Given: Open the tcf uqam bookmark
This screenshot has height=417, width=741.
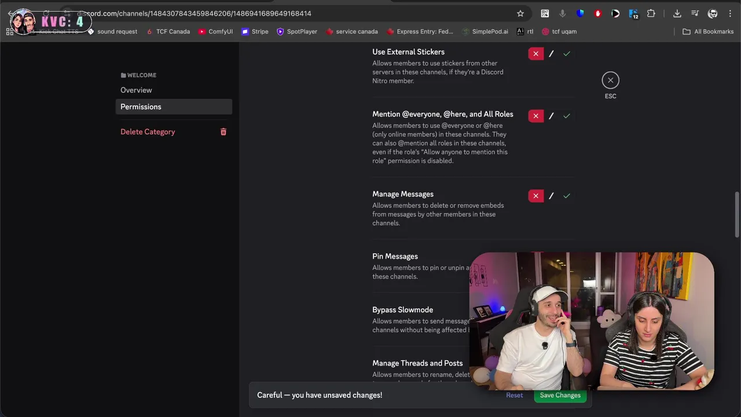Looking at the screenshot, I should [x=559, y=31].
